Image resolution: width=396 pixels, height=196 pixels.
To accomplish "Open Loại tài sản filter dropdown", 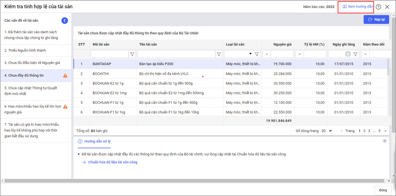I will click(250, 54).
